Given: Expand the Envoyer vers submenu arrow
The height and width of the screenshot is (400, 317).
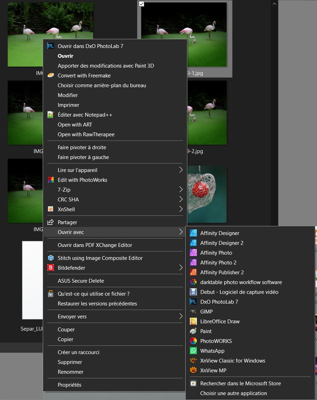Looking at the screenshot, I should pyautogui.click(x=181, y=316).
